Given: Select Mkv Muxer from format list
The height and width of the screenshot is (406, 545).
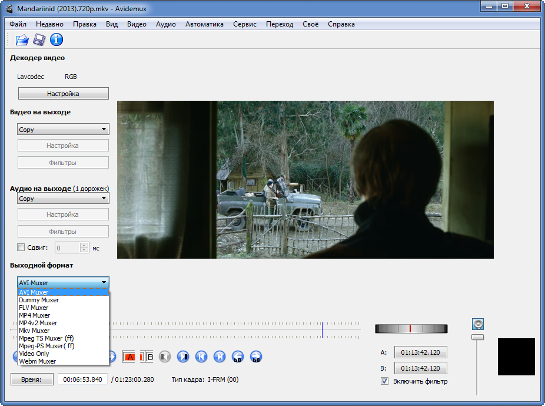Looking at the screenshot, I should click(x=34, y=331).
